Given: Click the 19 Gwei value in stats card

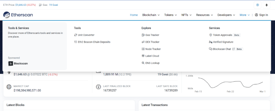Looking at the screenshot, I should 163,74.
